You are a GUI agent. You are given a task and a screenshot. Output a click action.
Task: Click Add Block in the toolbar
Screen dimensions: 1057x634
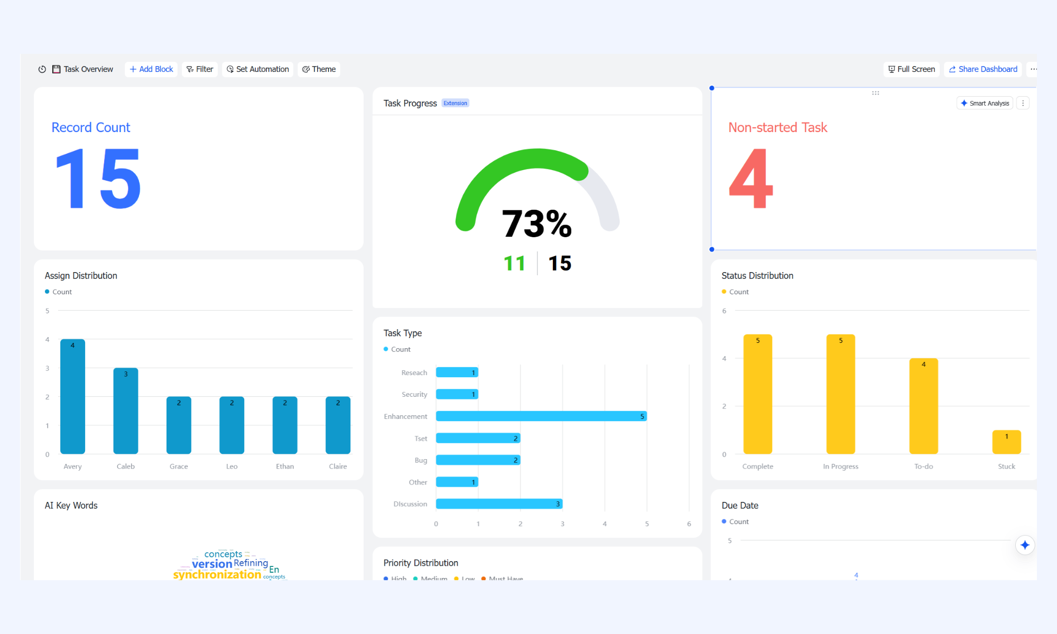(x=151, y=69)
